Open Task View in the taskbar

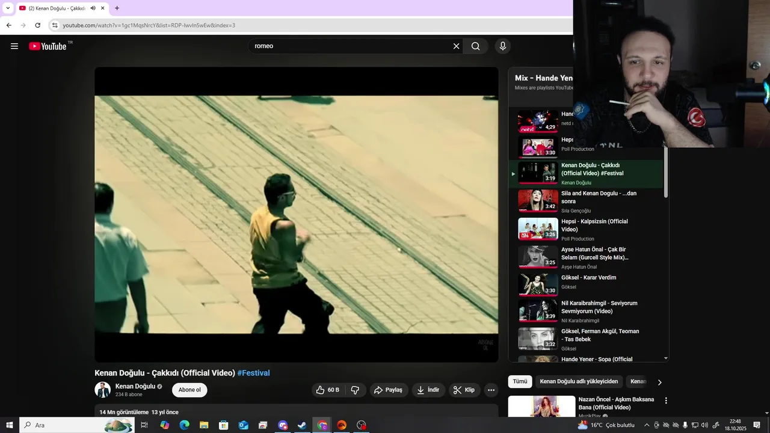coord(144,425)
